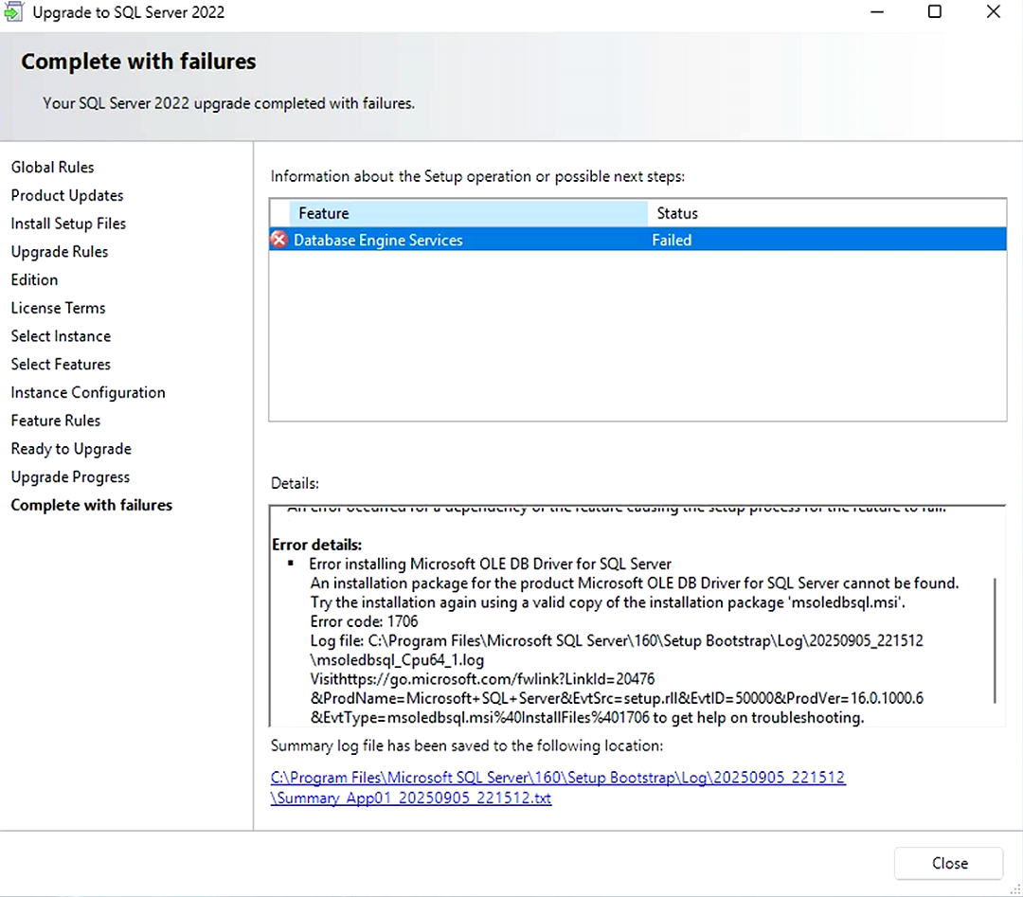This screenshot has width=1023, height=897.
Task: Select the Select Instance step
Action: click(x=61, y=336)
